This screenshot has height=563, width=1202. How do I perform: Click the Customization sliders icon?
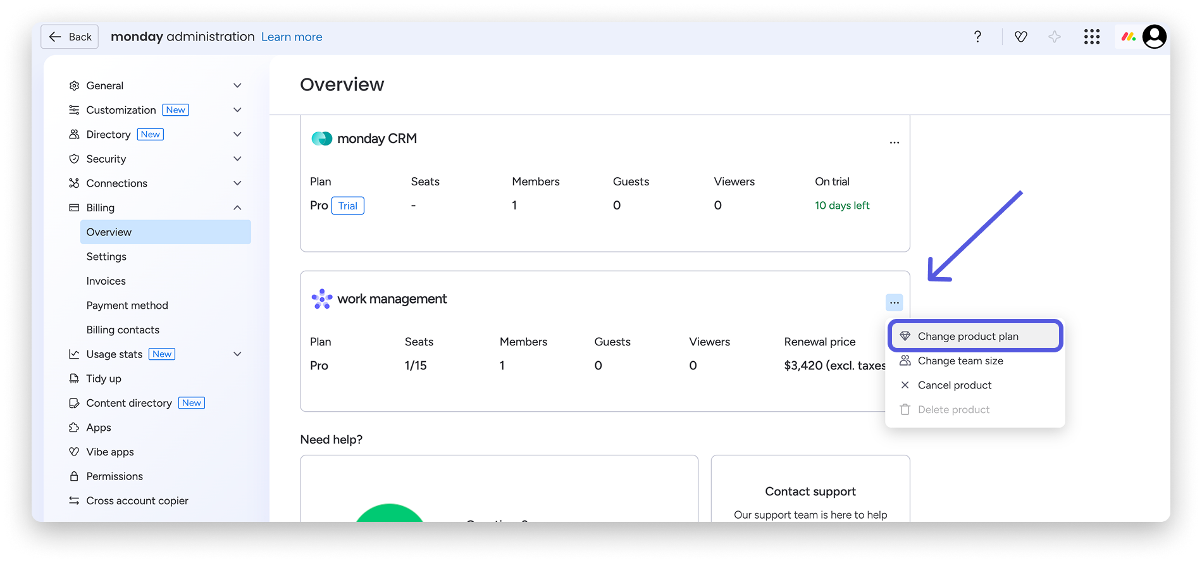click(x=74, y=110)
